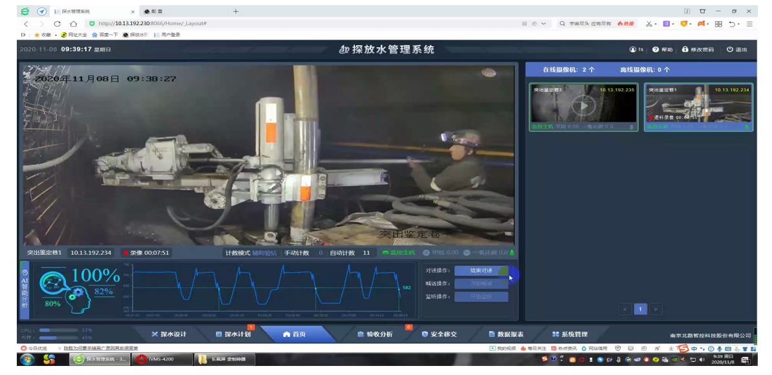This screenshot has height=375, width=772.
Task: Click the scissors screenshot tool icon
Action: tap(649, 24)
